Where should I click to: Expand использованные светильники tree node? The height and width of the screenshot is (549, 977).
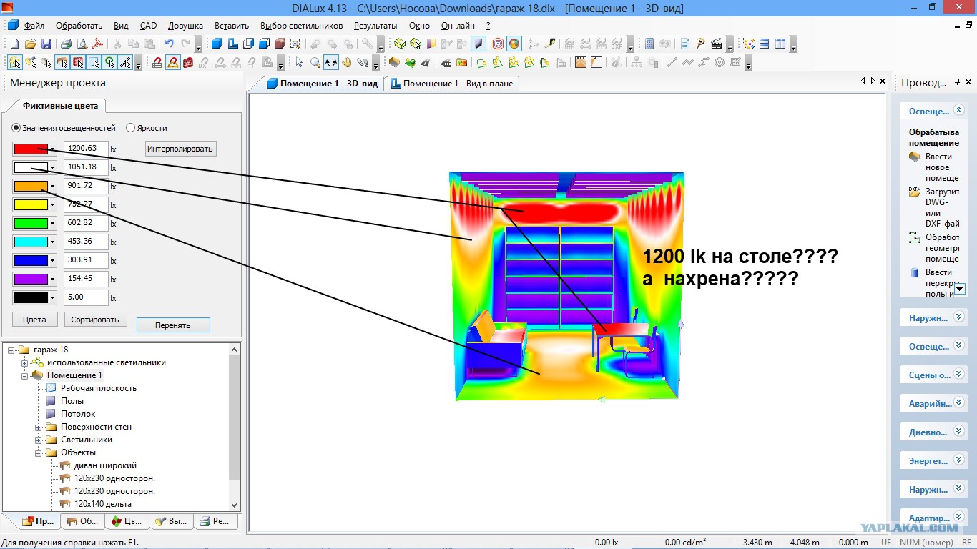tap(25, 362)
